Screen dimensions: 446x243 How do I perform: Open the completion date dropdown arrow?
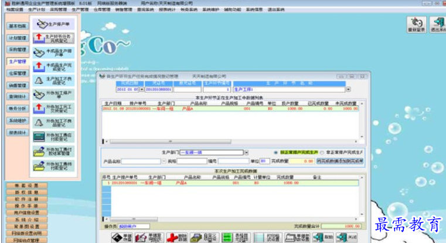[142, 89]
